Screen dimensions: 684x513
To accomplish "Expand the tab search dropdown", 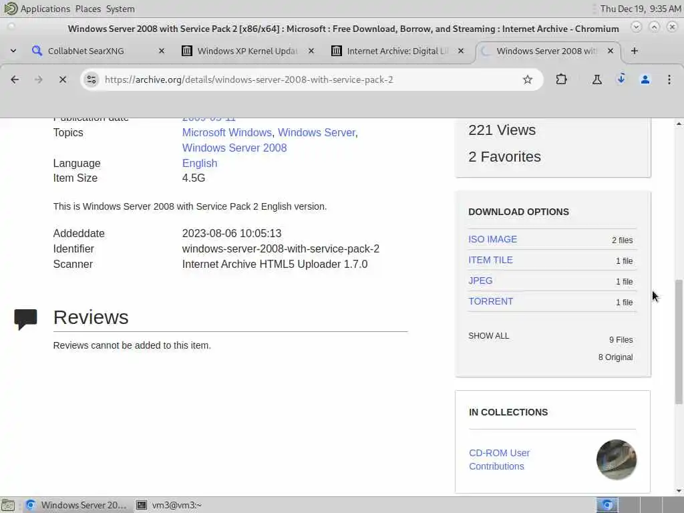I will point(13,51).
